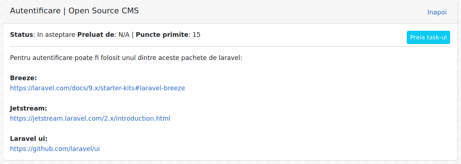The image size is (461, 164).
Task: Click the N/A assignee value
Action: tap(124, 35)
